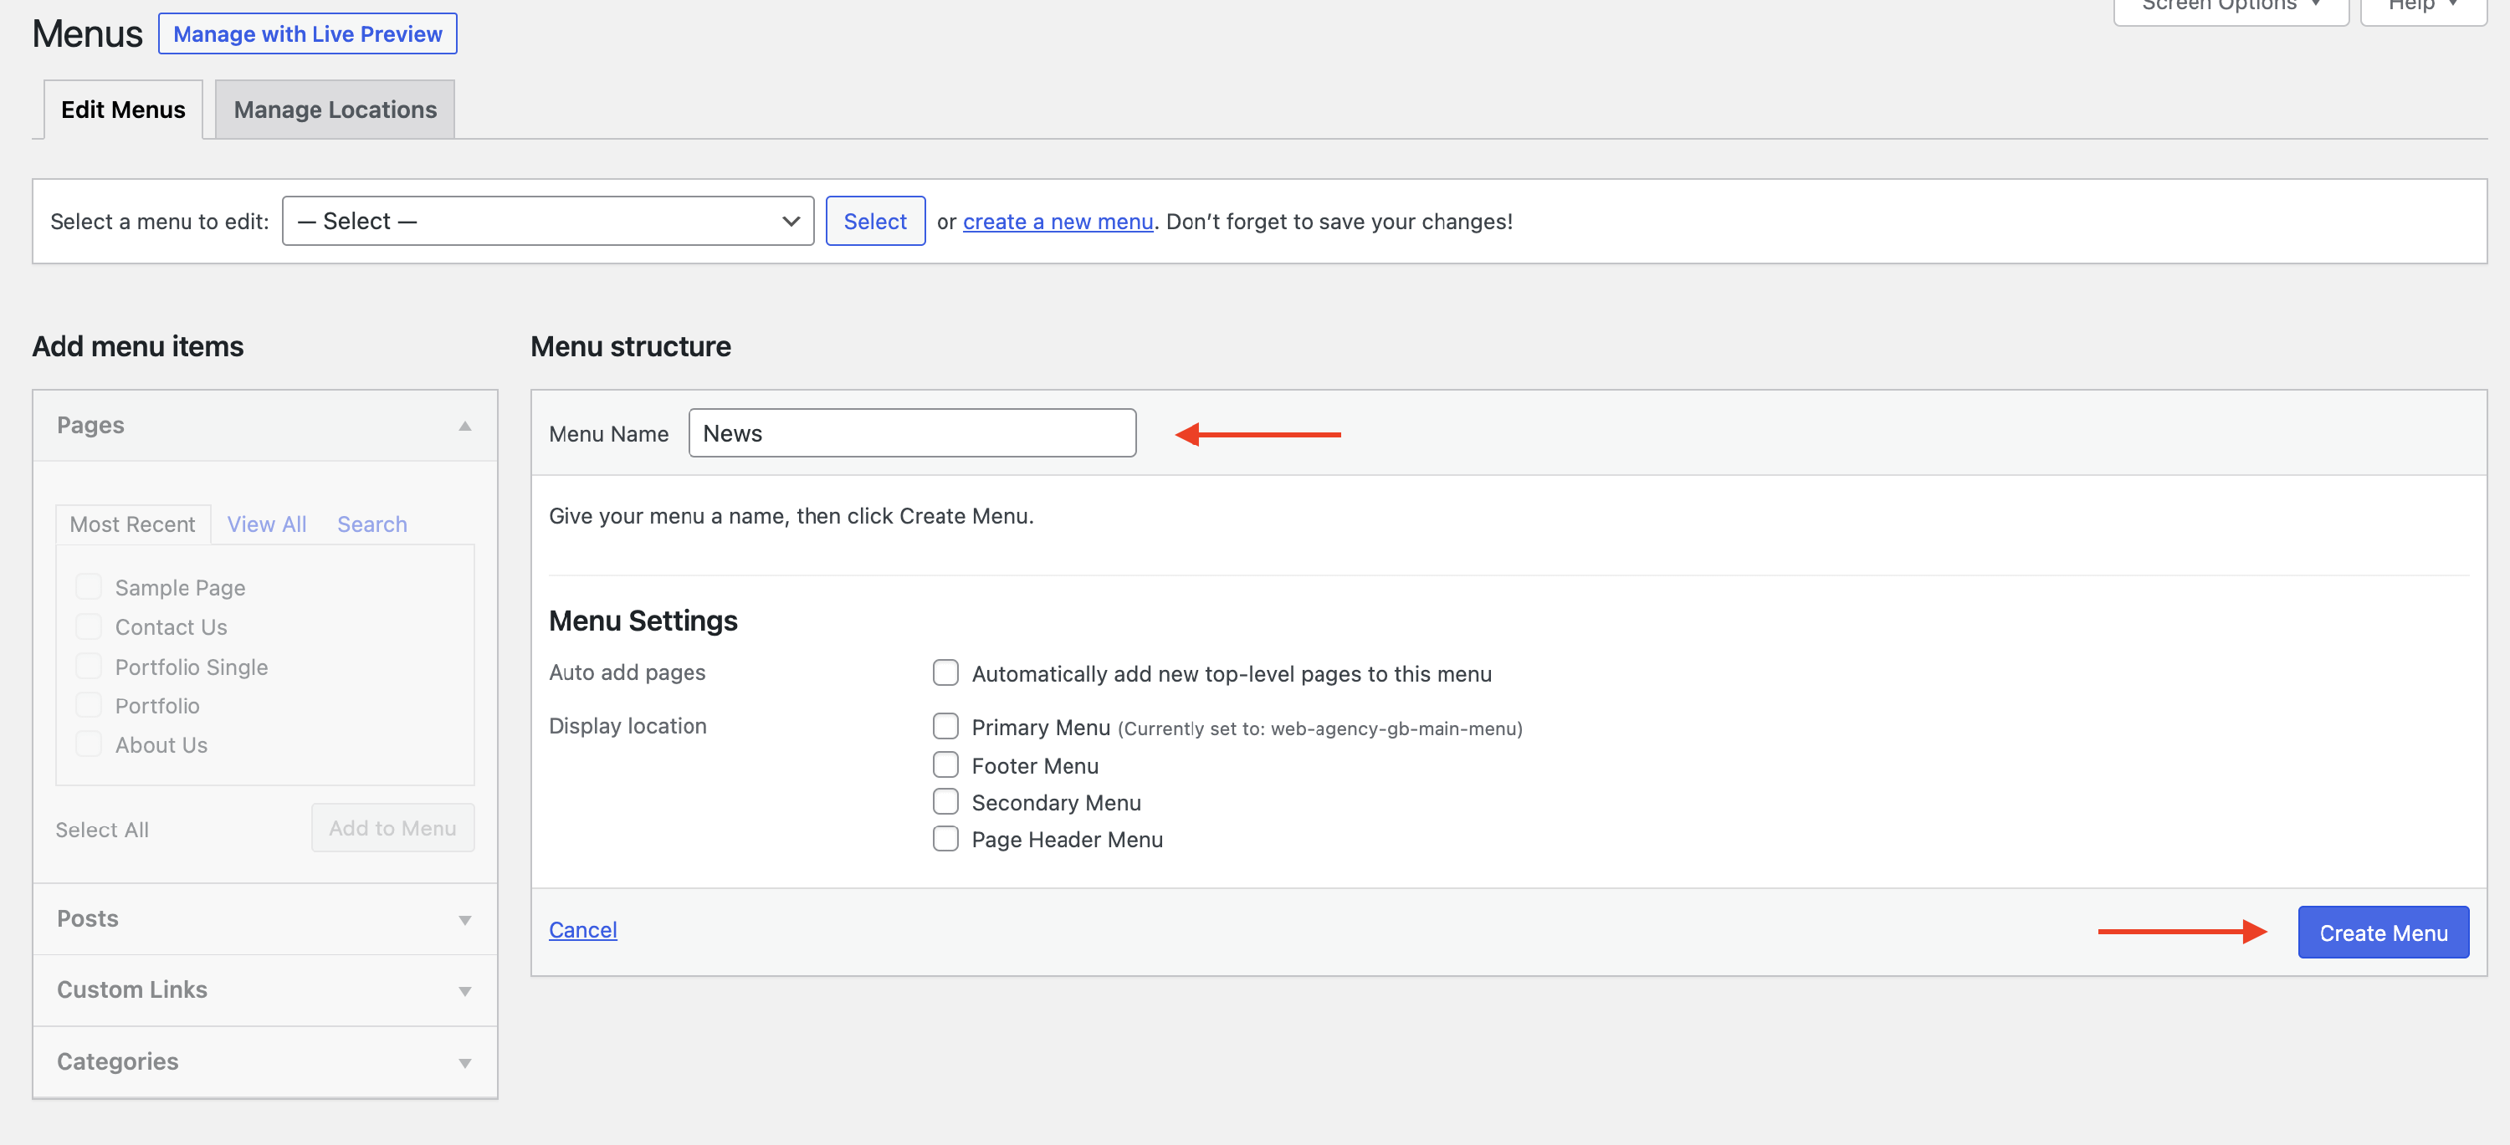Expand the Categories section
The image size is (2510, 1145).
point(465,1062)
